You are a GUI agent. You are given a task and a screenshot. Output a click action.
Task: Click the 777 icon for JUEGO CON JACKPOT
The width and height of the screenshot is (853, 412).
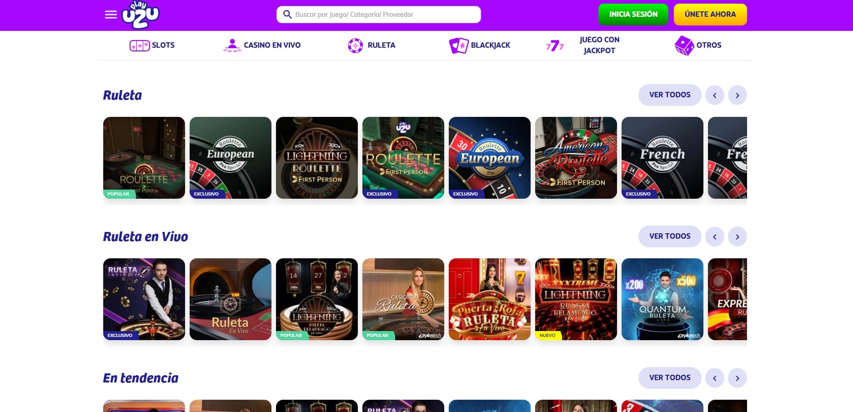pos(555,45)
